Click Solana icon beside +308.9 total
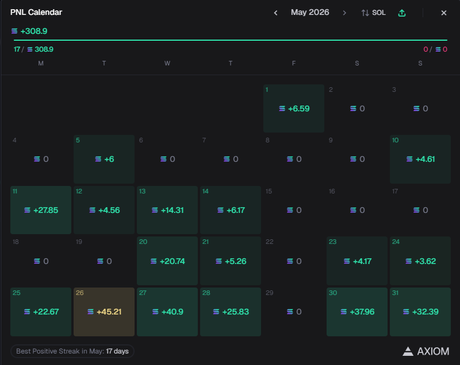The image size is (460, 365). click(x=14, y=31)
